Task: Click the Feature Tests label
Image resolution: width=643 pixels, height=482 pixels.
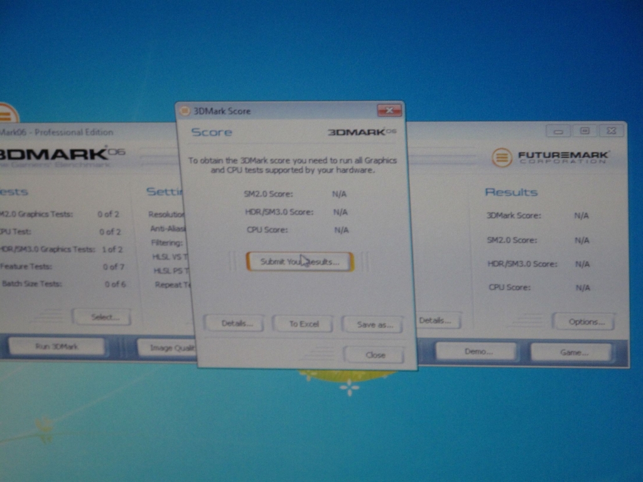Action: [x=26, y=266]
